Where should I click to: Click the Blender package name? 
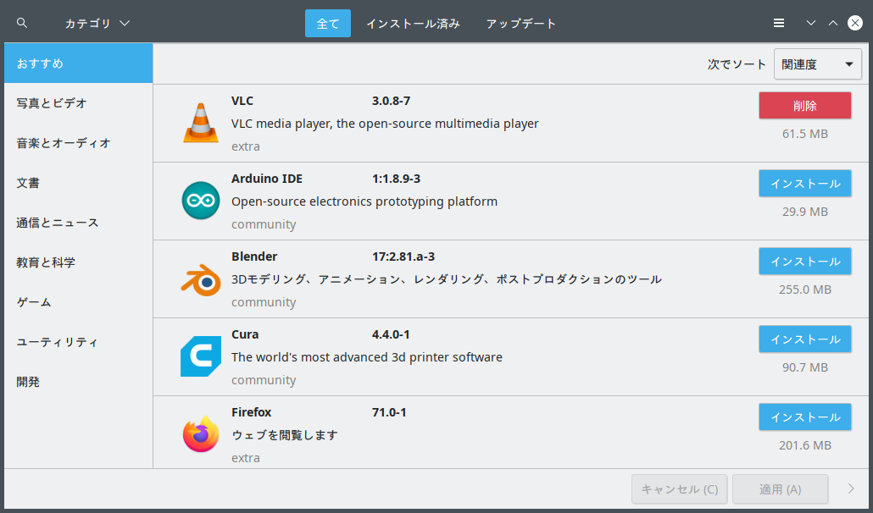(254, 256)
